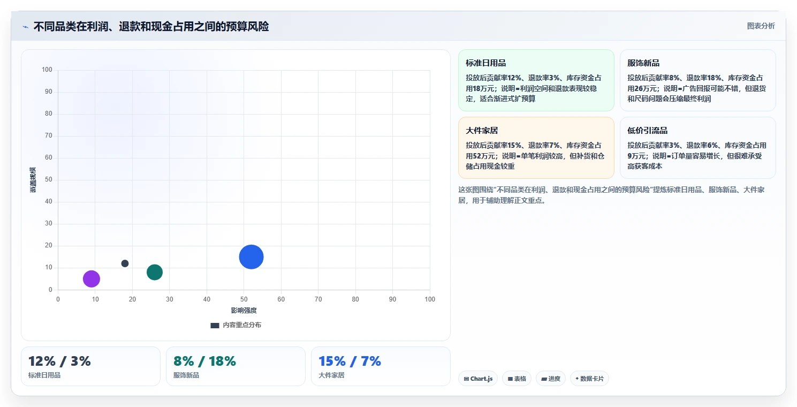Image resolution: width=797 pixels, height=407 pixels.
Task: Click the 进度 tag icon
Action: (544, 379)
